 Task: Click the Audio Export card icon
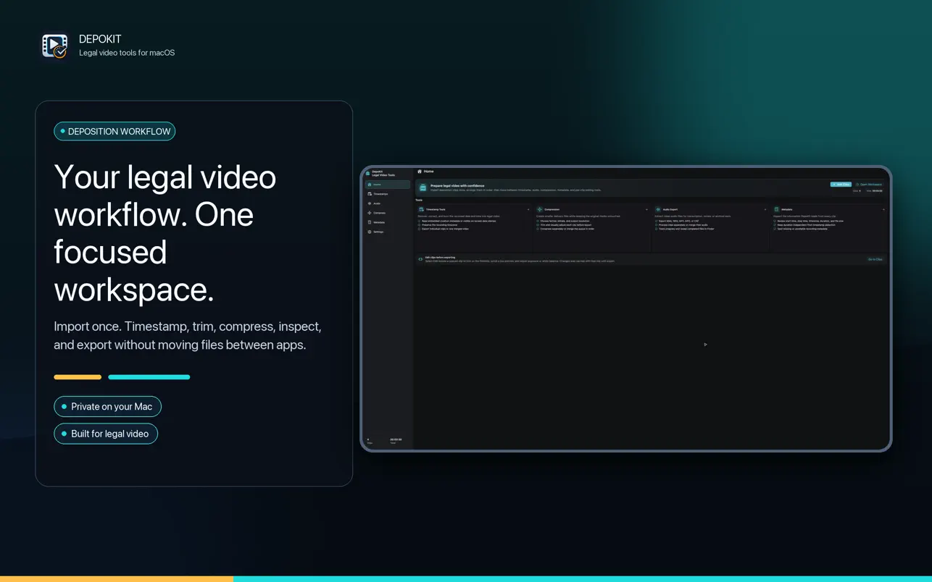click(658, 209)
